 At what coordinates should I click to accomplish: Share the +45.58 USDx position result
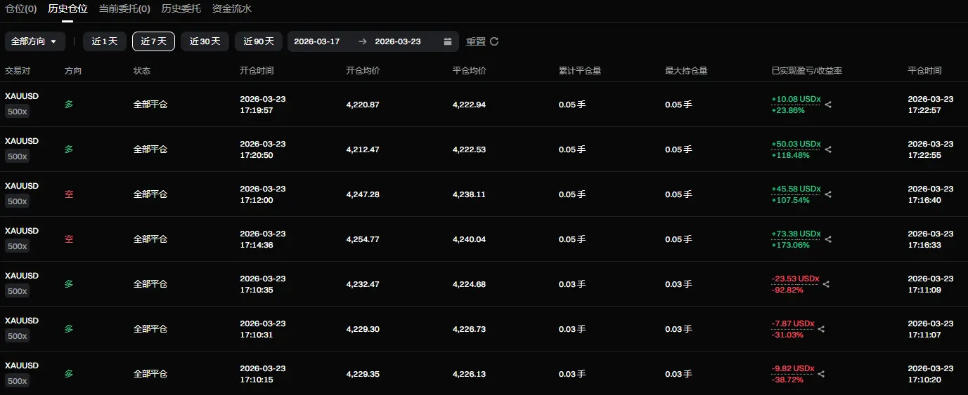click(828, 194)
